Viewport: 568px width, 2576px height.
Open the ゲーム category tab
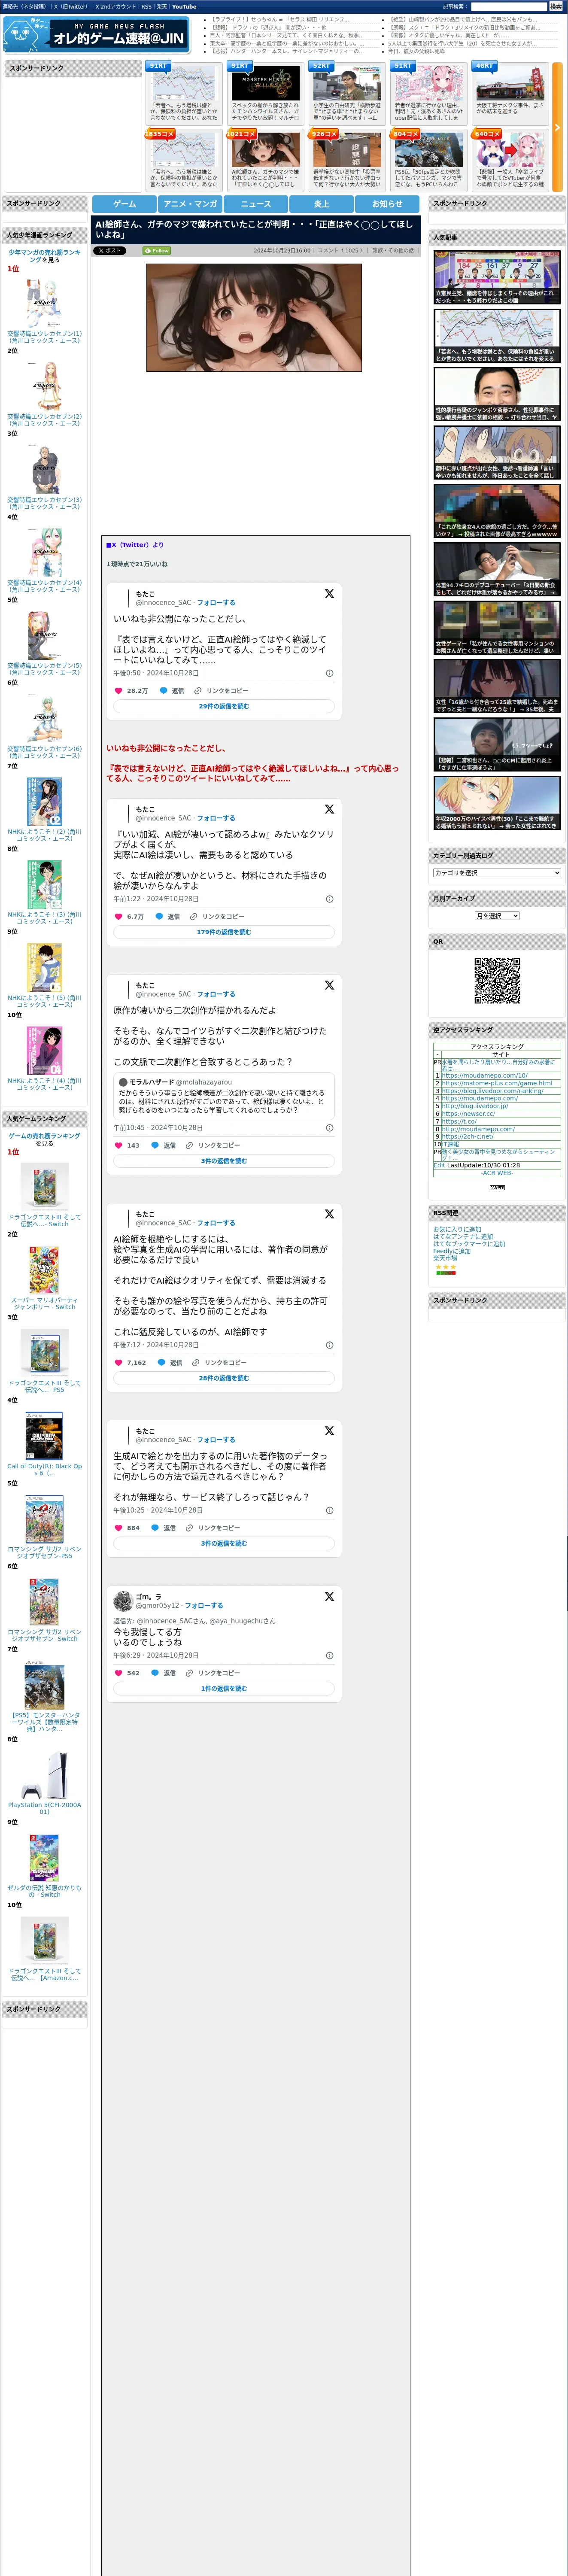[x=124, y=203]
